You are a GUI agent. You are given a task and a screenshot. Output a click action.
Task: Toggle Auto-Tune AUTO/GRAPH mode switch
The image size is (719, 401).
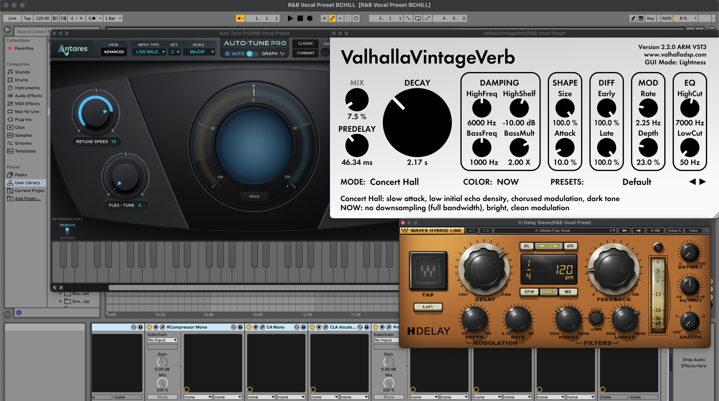[252, 54]
